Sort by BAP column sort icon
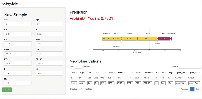Viewport: 202px width, 99px height. click(x=114, y=73)
